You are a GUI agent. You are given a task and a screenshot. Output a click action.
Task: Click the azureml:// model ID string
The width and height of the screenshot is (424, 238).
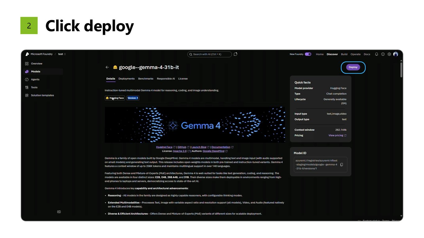pos(316,165)
